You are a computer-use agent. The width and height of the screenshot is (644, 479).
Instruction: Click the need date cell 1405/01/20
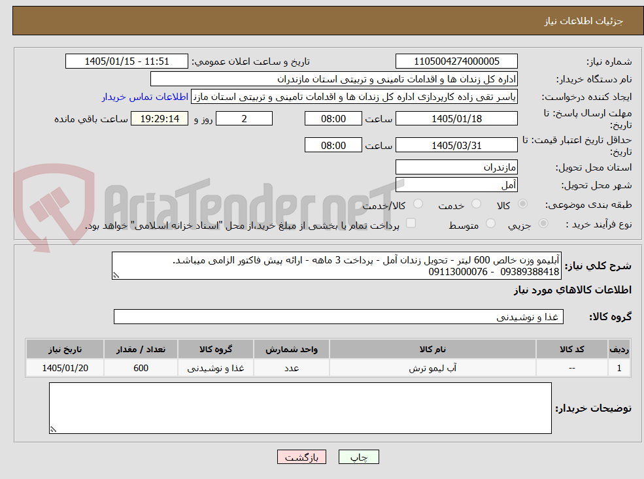tap(65, 368)
